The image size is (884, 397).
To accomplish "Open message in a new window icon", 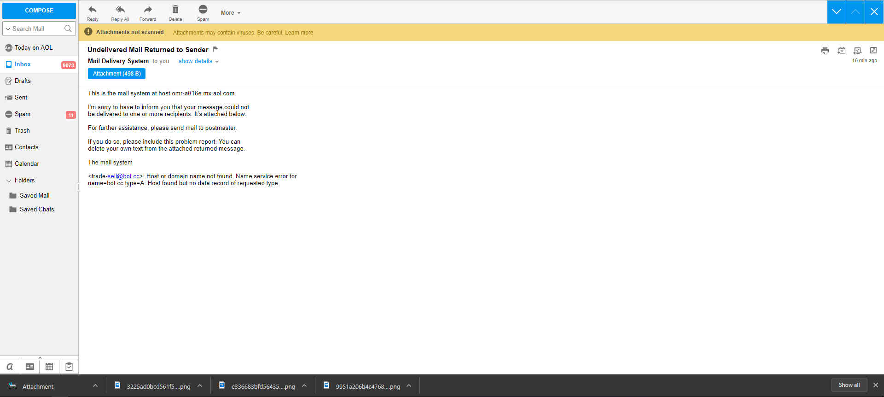I will coord(873,50).
